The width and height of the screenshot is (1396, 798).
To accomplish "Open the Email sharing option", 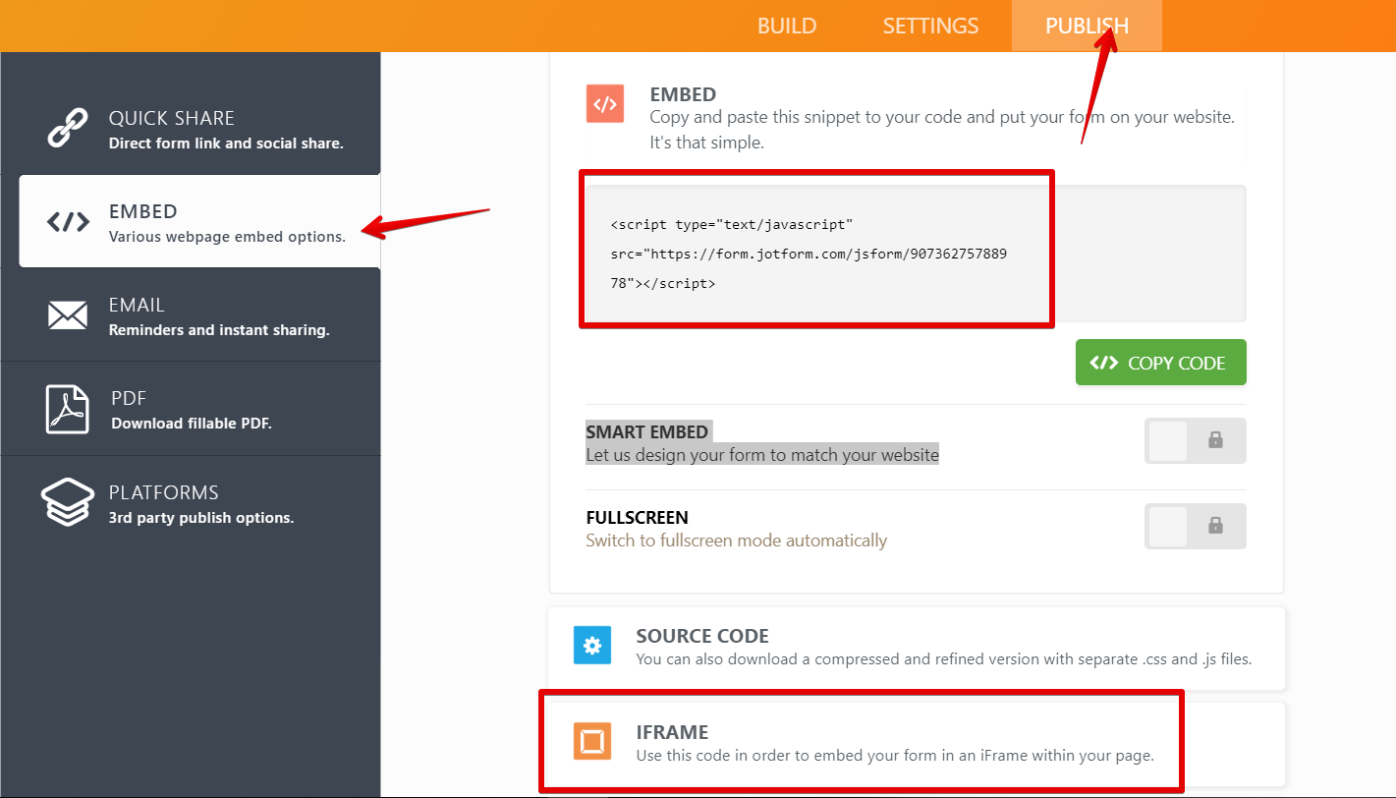I will (191, 315).
